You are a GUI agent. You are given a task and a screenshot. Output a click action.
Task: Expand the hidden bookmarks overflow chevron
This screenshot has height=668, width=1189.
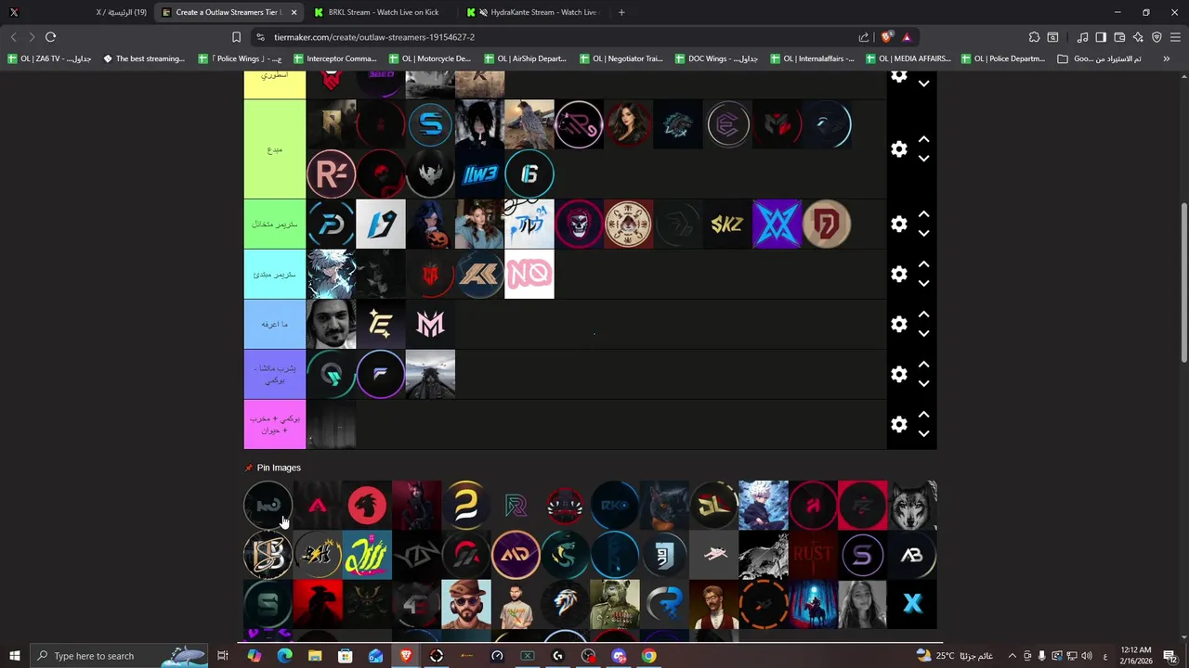tap(1166, 58)
